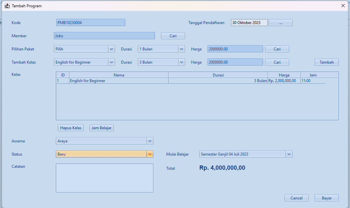Click the Cancel button

(x=296, y=198)
